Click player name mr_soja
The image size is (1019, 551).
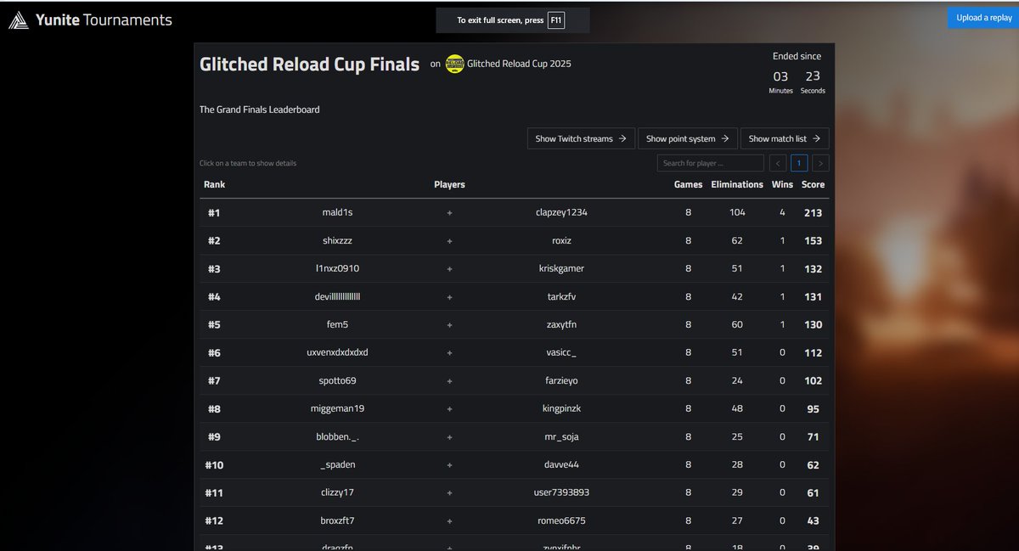(561, 436)
